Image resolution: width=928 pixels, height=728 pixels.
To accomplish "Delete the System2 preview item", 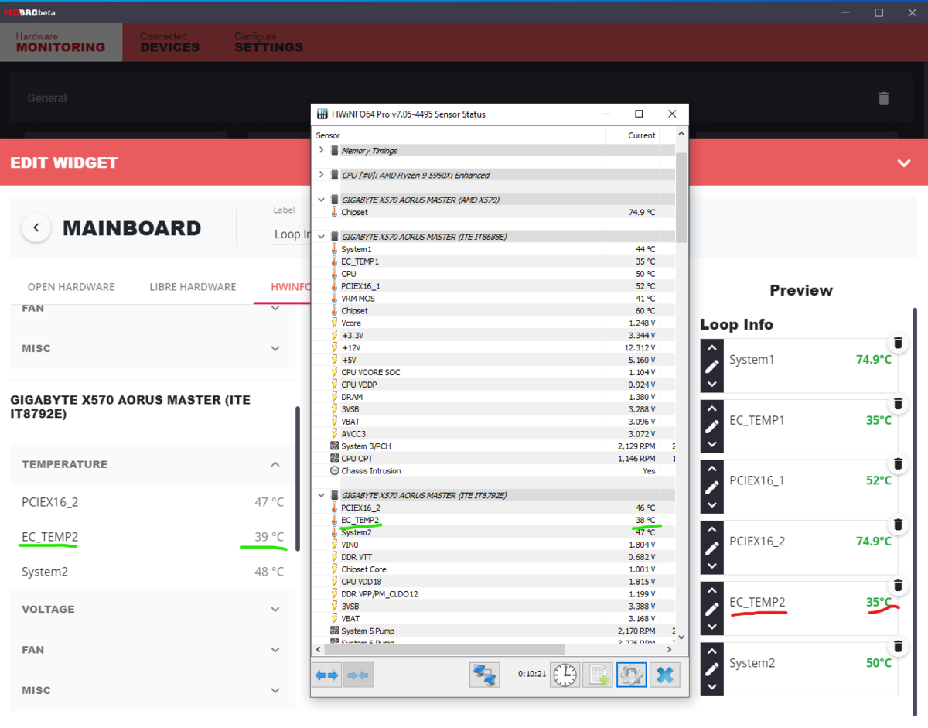I will [x=898, y=646].
